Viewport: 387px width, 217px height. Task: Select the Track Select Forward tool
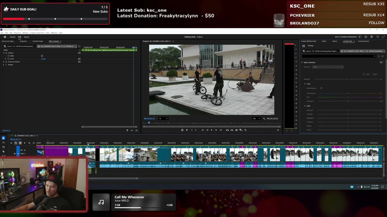click(x=3, y=143)
